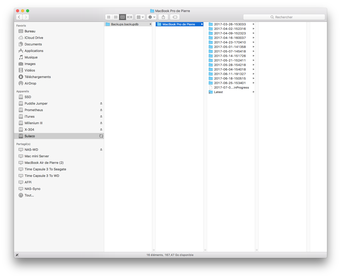The height and width of the screenshot is (278, 341).
Task: Expand backup folder 2017-04-02-152316
Action: (x=254, y=29)
